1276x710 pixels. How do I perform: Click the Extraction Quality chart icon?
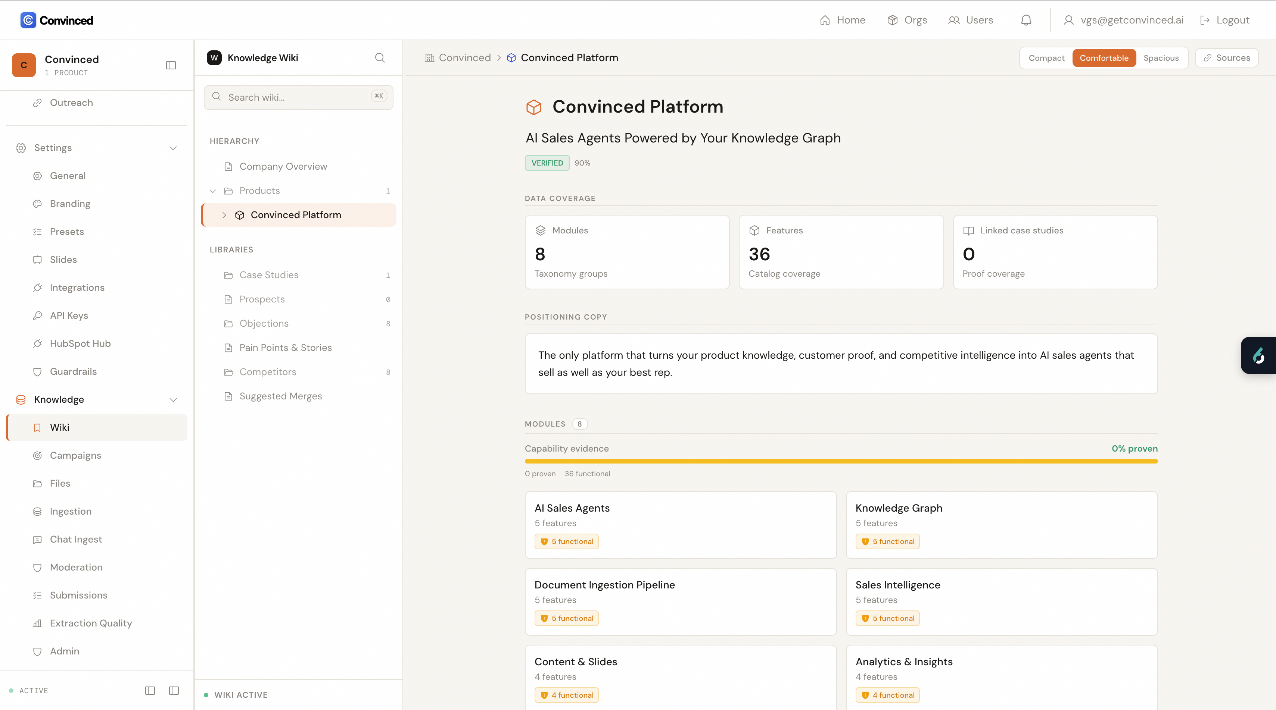pyautogui.click(x=37, y=623)
